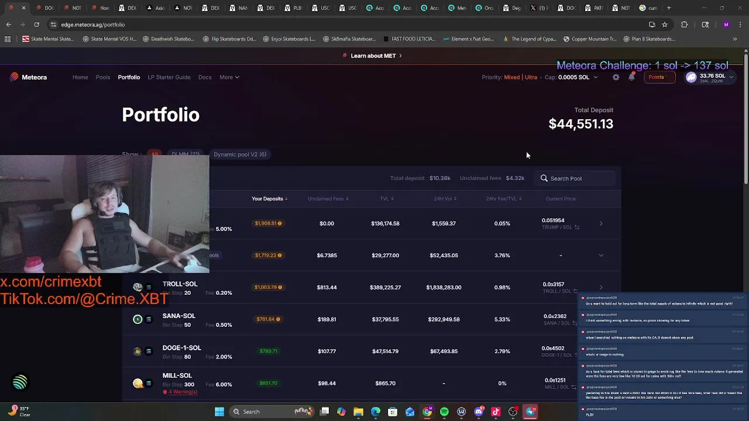Expand the More menu in navigation
The image size is (749, 421).
(x=229, y=77)
